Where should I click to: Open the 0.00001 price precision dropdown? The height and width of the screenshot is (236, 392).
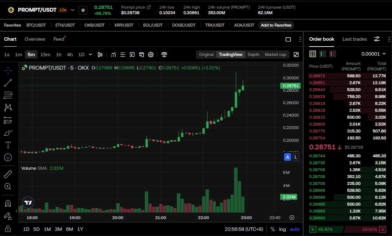click(x=373, y=54)
